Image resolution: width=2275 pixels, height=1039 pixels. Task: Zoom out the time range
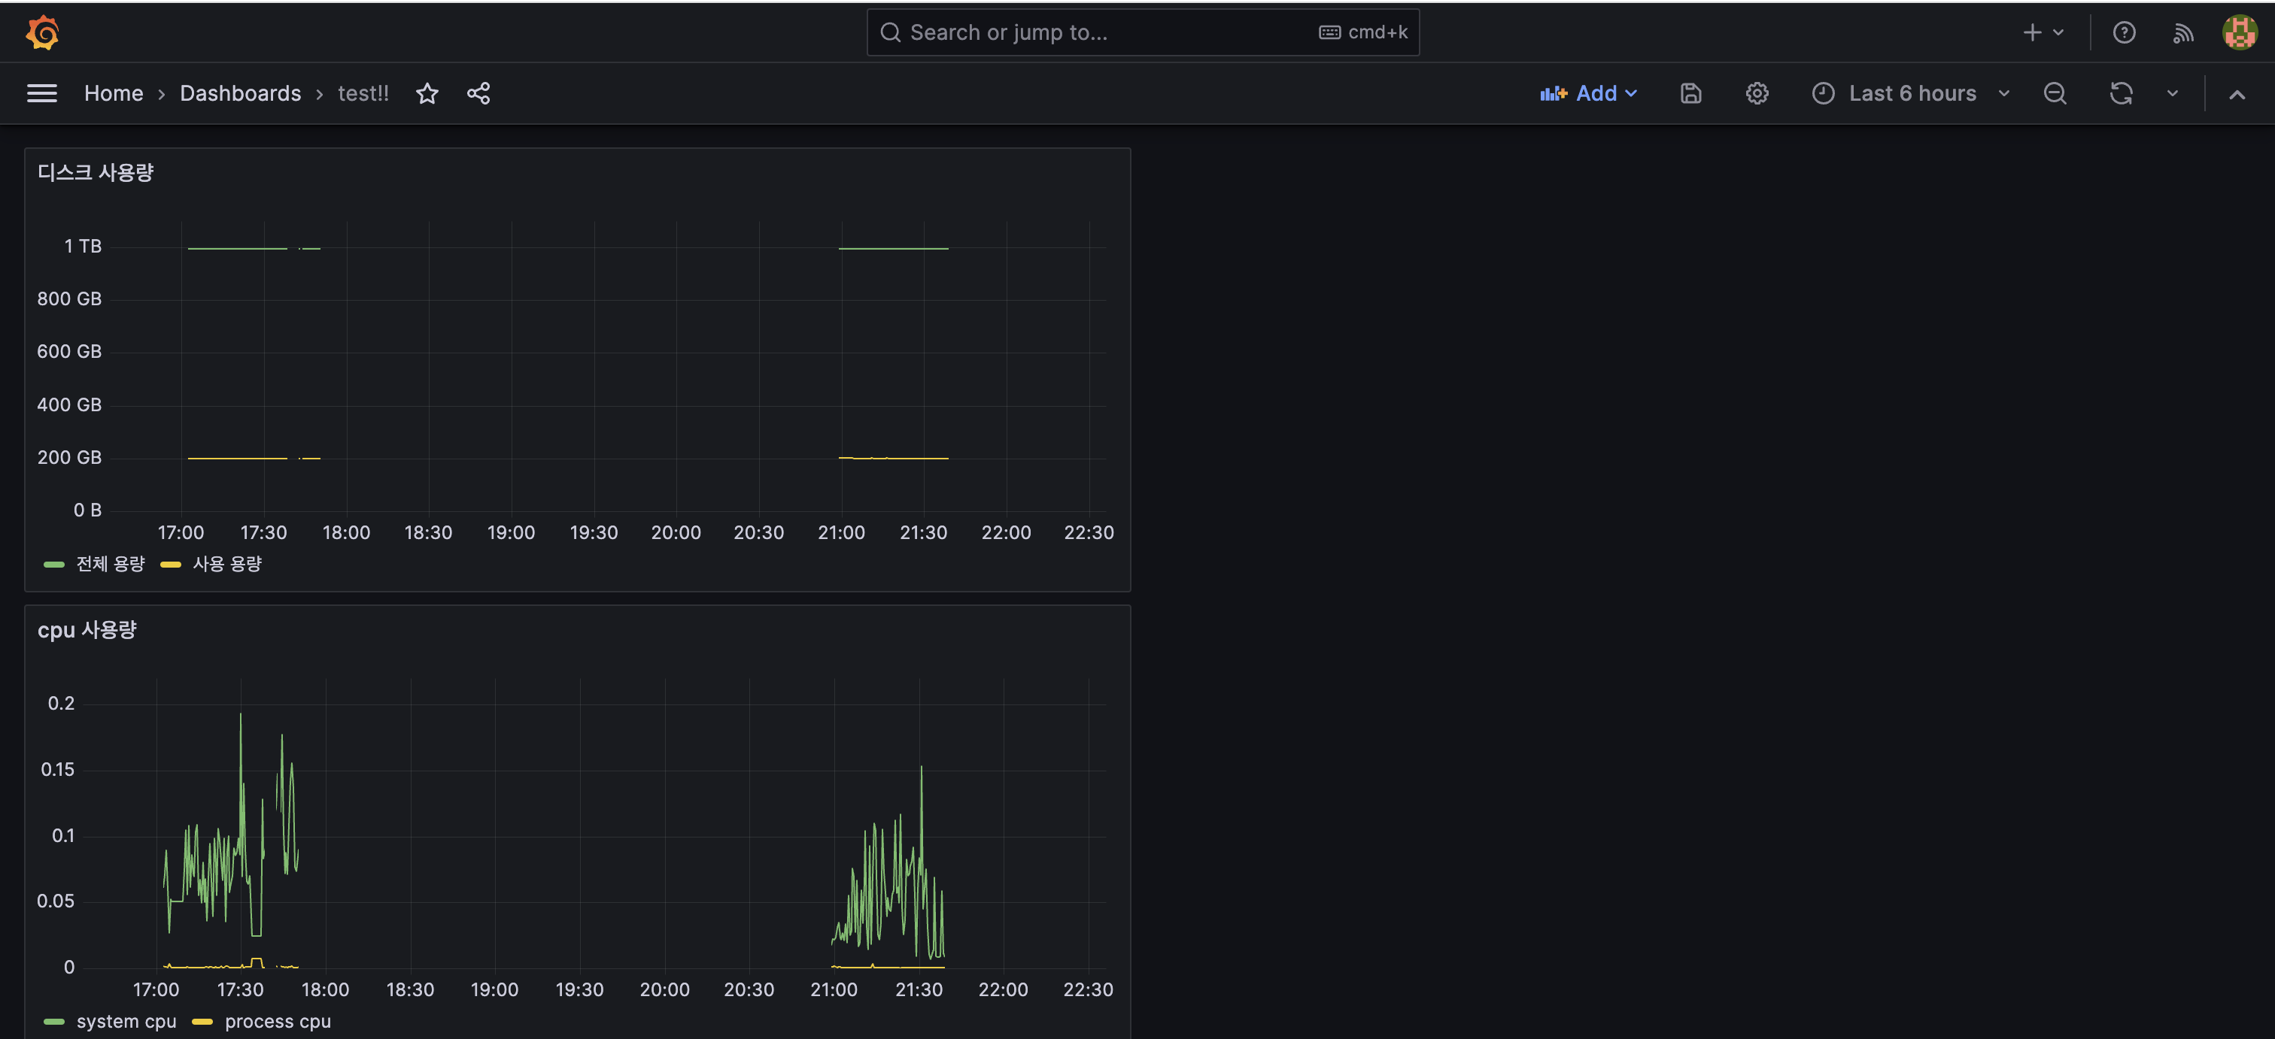[2055, 93]
